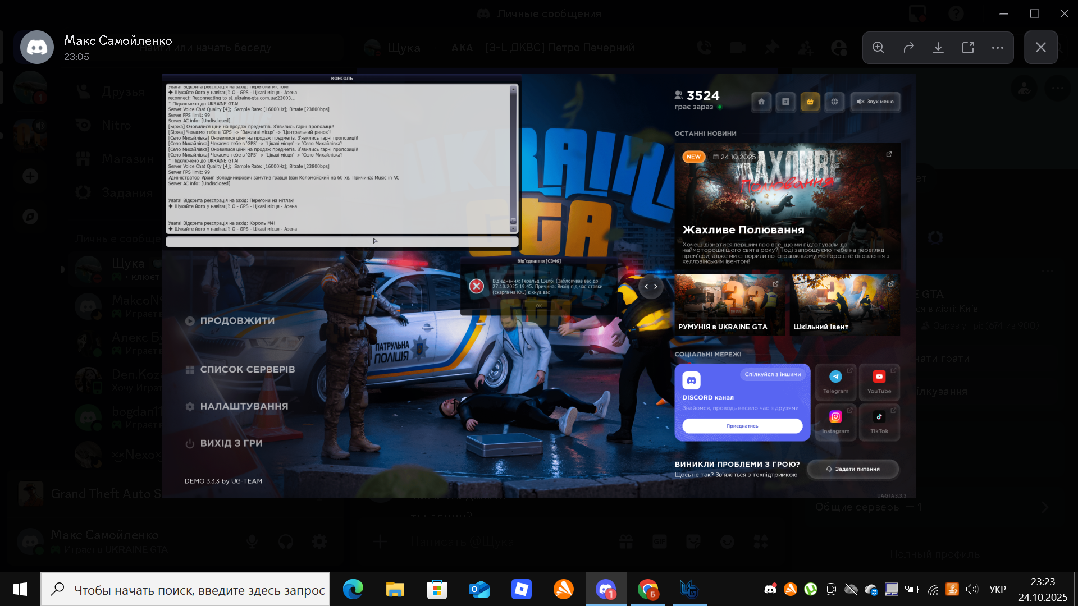Open the system tray volume control

click(972, 589)
